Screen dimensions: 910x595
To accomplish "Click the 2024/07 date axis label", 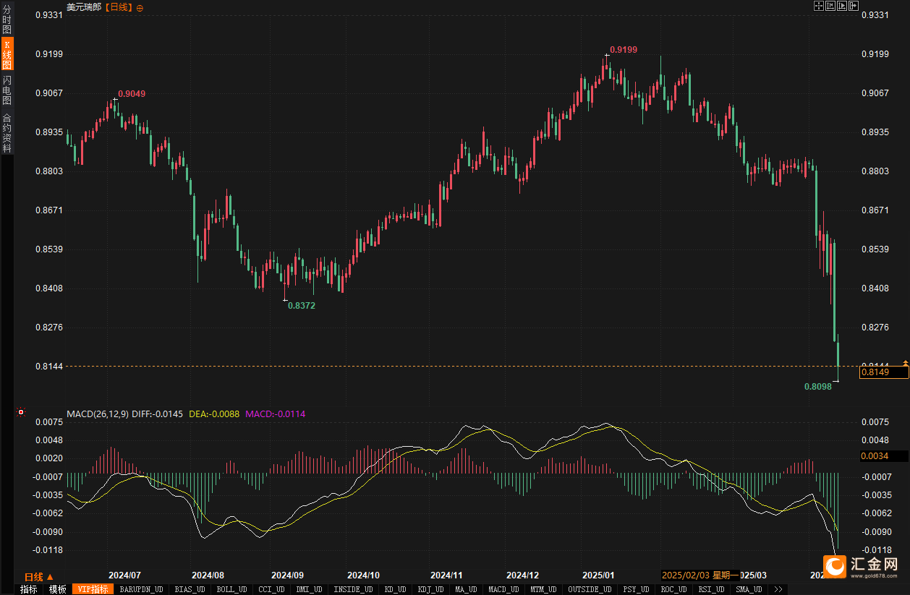I will coord(124,575).
